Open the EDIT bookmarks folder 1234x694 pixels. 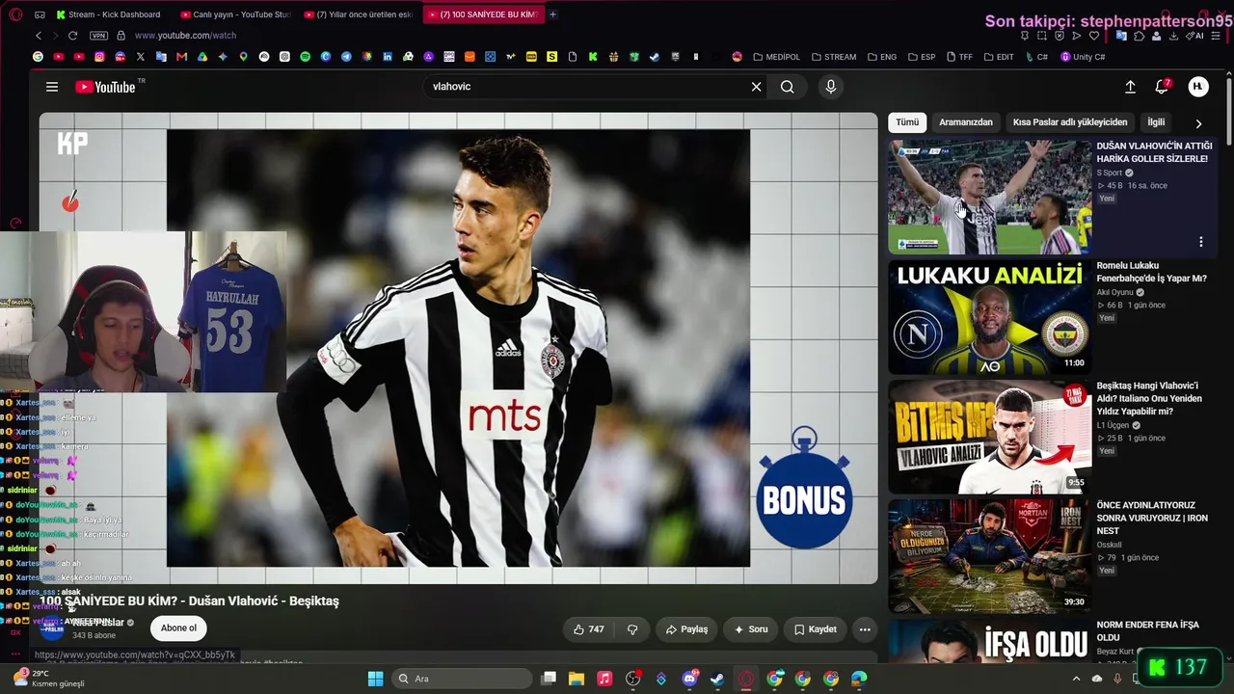998,57
